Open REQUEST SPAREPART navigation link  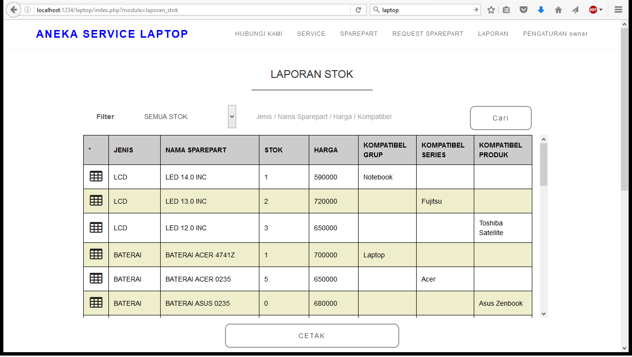[x=427, y=34]
